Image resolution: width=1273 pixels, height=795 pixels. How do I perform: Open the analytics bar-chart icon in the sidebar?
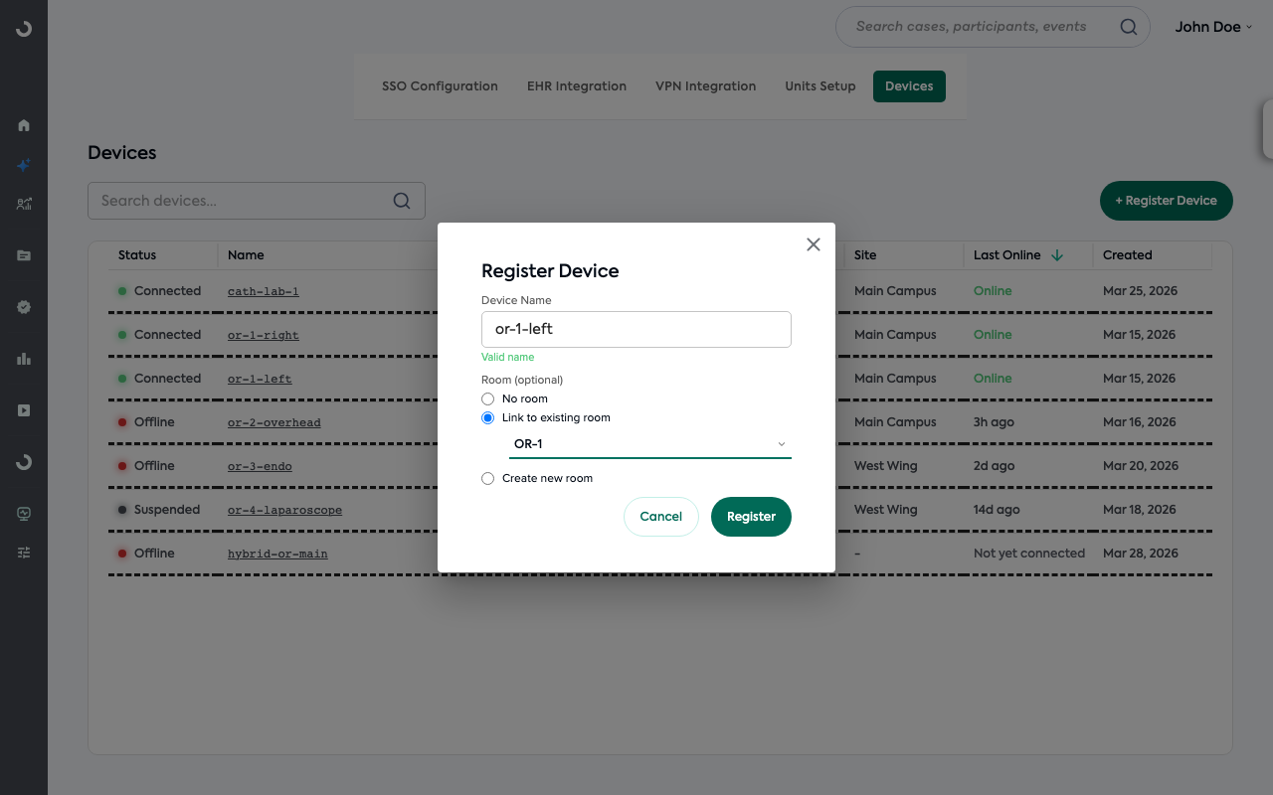pos(23,359)
